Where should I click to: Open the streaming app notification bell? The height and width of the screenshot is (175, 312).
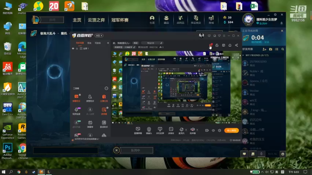(x=230, y=45)
